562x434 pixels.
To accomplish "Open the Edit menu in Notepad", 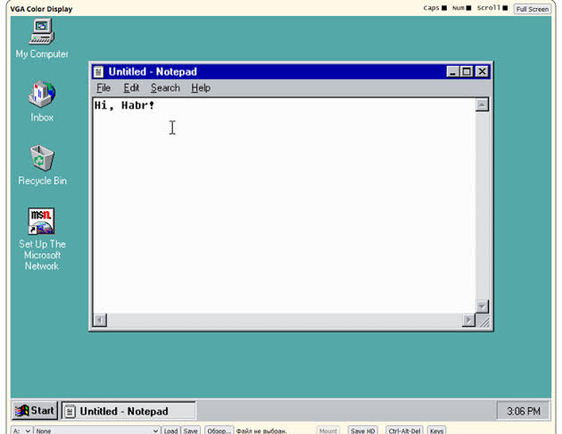I will pyautogui.click(x=131, y=88).
